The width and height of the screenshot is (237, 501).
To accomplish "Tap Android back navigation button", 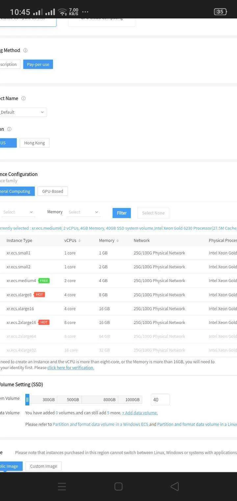I will (175, 486).
